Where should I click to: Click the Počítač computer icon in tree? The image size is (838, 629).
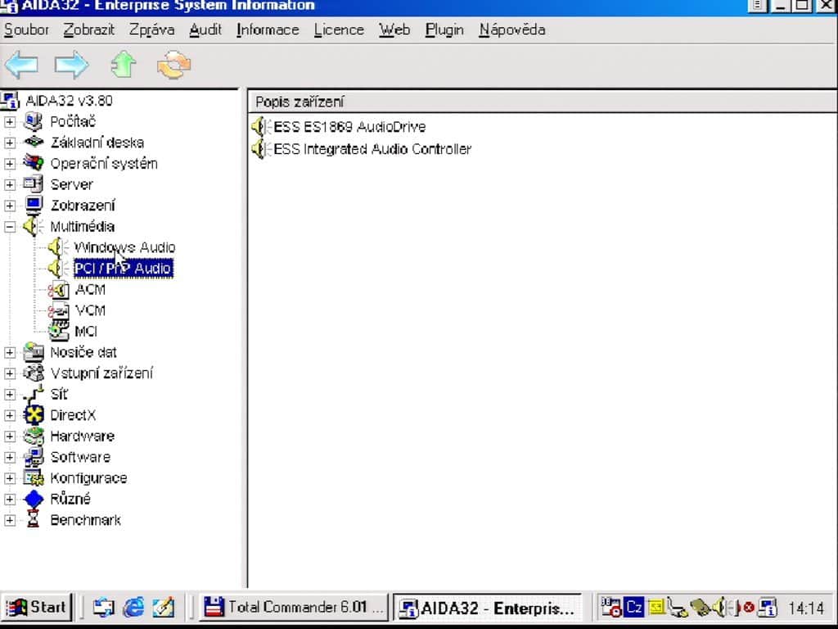33,121
